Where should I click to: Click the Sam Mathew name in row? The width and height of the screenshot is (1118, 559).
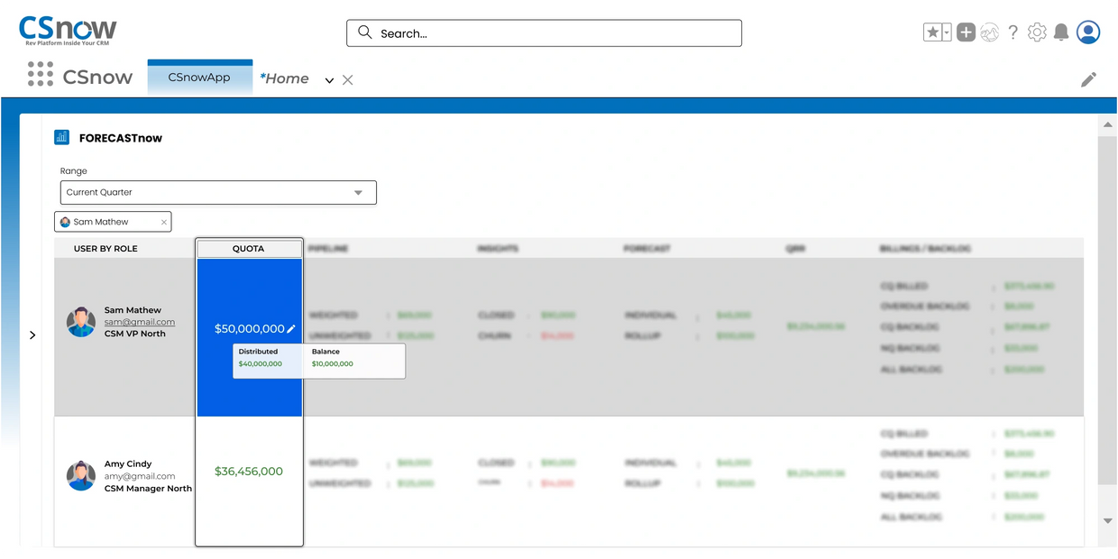(x=133, y=310)
